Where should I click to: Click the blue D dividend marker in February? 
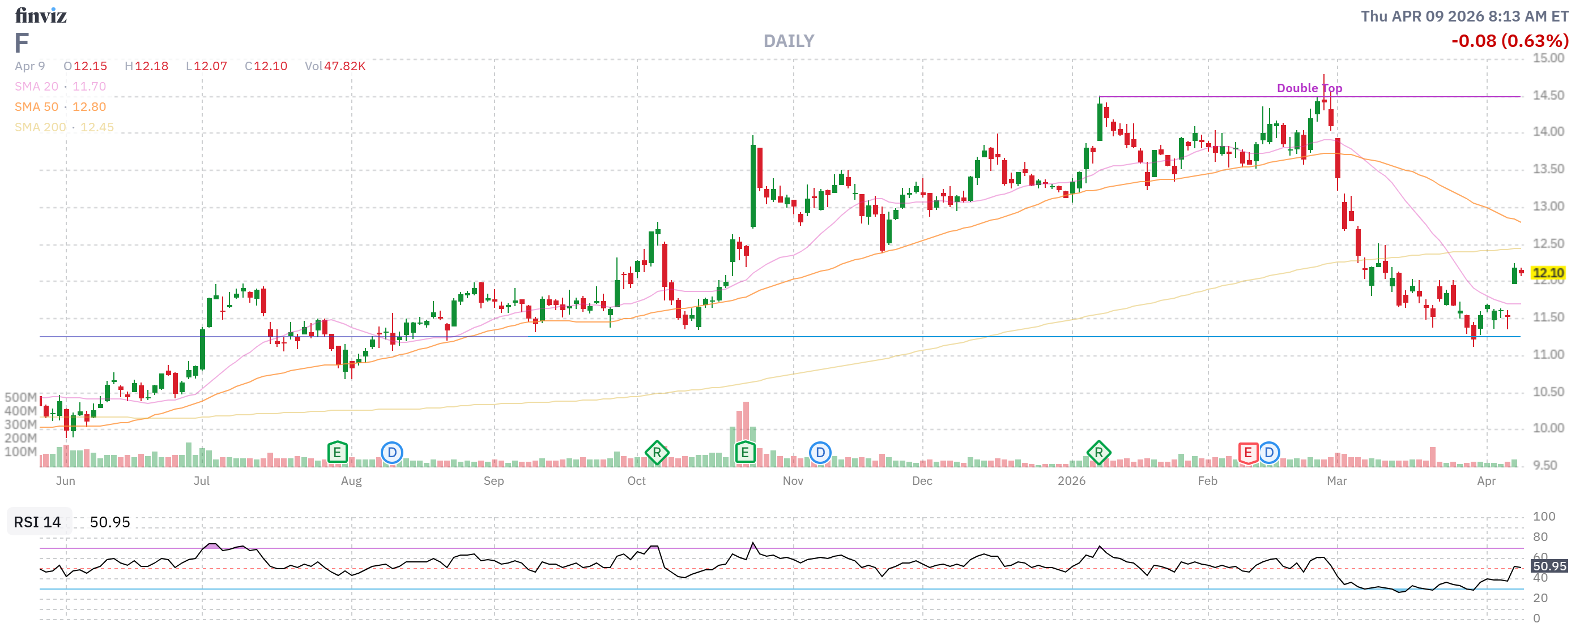click(1268, 453)
